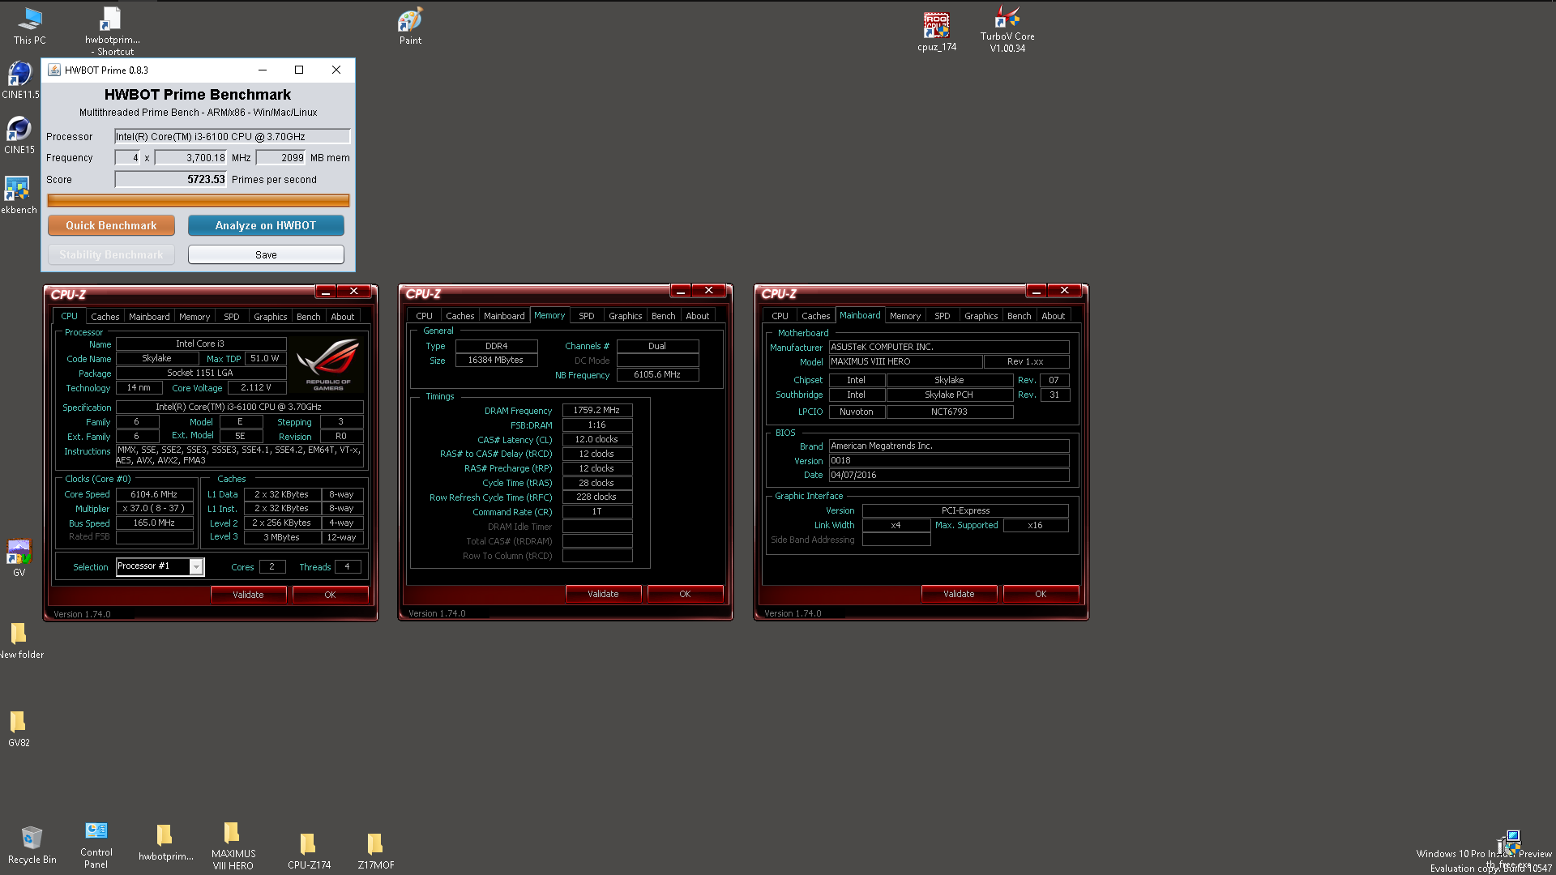
Task: Click Core Speed value 6104.6 MHz
Action: [154, 494]
